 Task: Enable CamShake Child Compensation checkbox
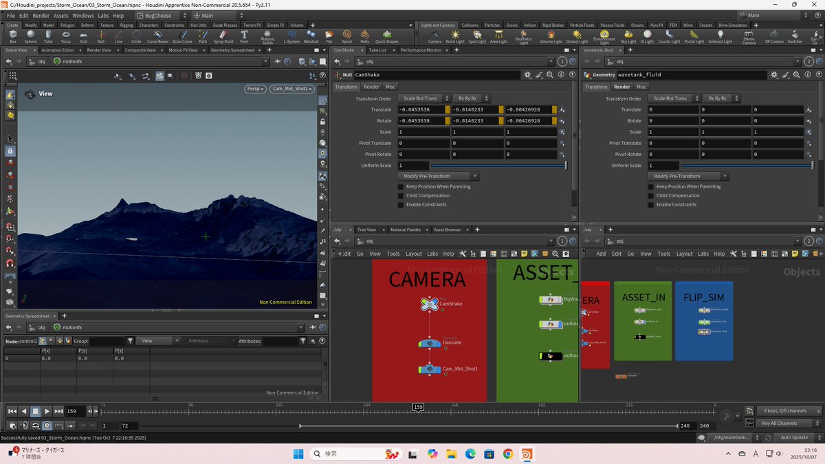(x=401, y=195)
